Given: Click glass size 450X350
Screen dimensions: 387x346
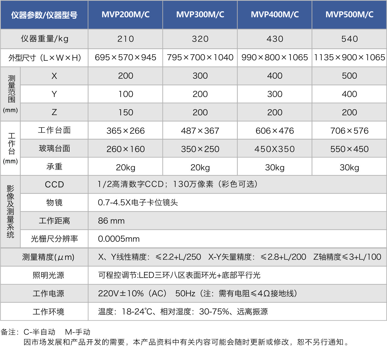Looking at the screenshot, I should [x=275, y=149].
